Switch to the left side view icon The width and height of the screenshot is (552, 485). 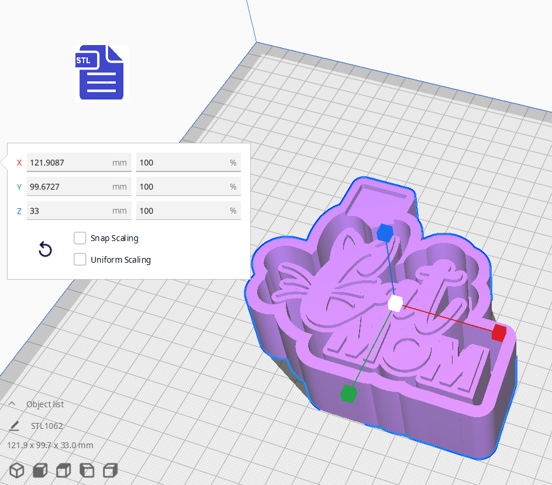(x=87, y=470)
